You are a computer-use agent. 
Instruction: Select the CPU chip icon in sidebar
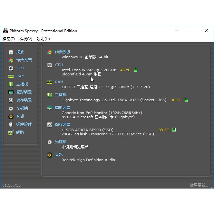[x=11, y=68]
